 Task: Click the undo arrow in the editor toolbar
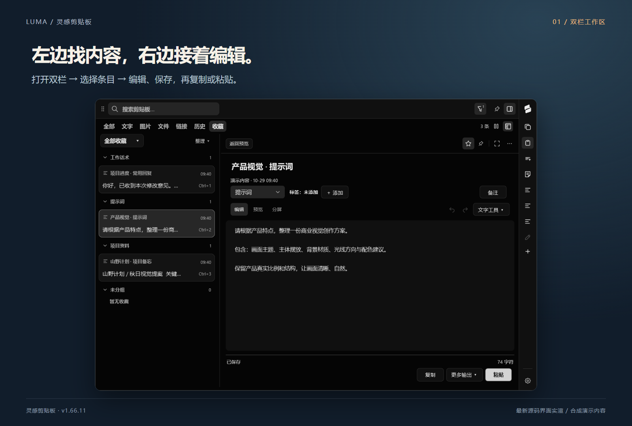click(452, 210)
